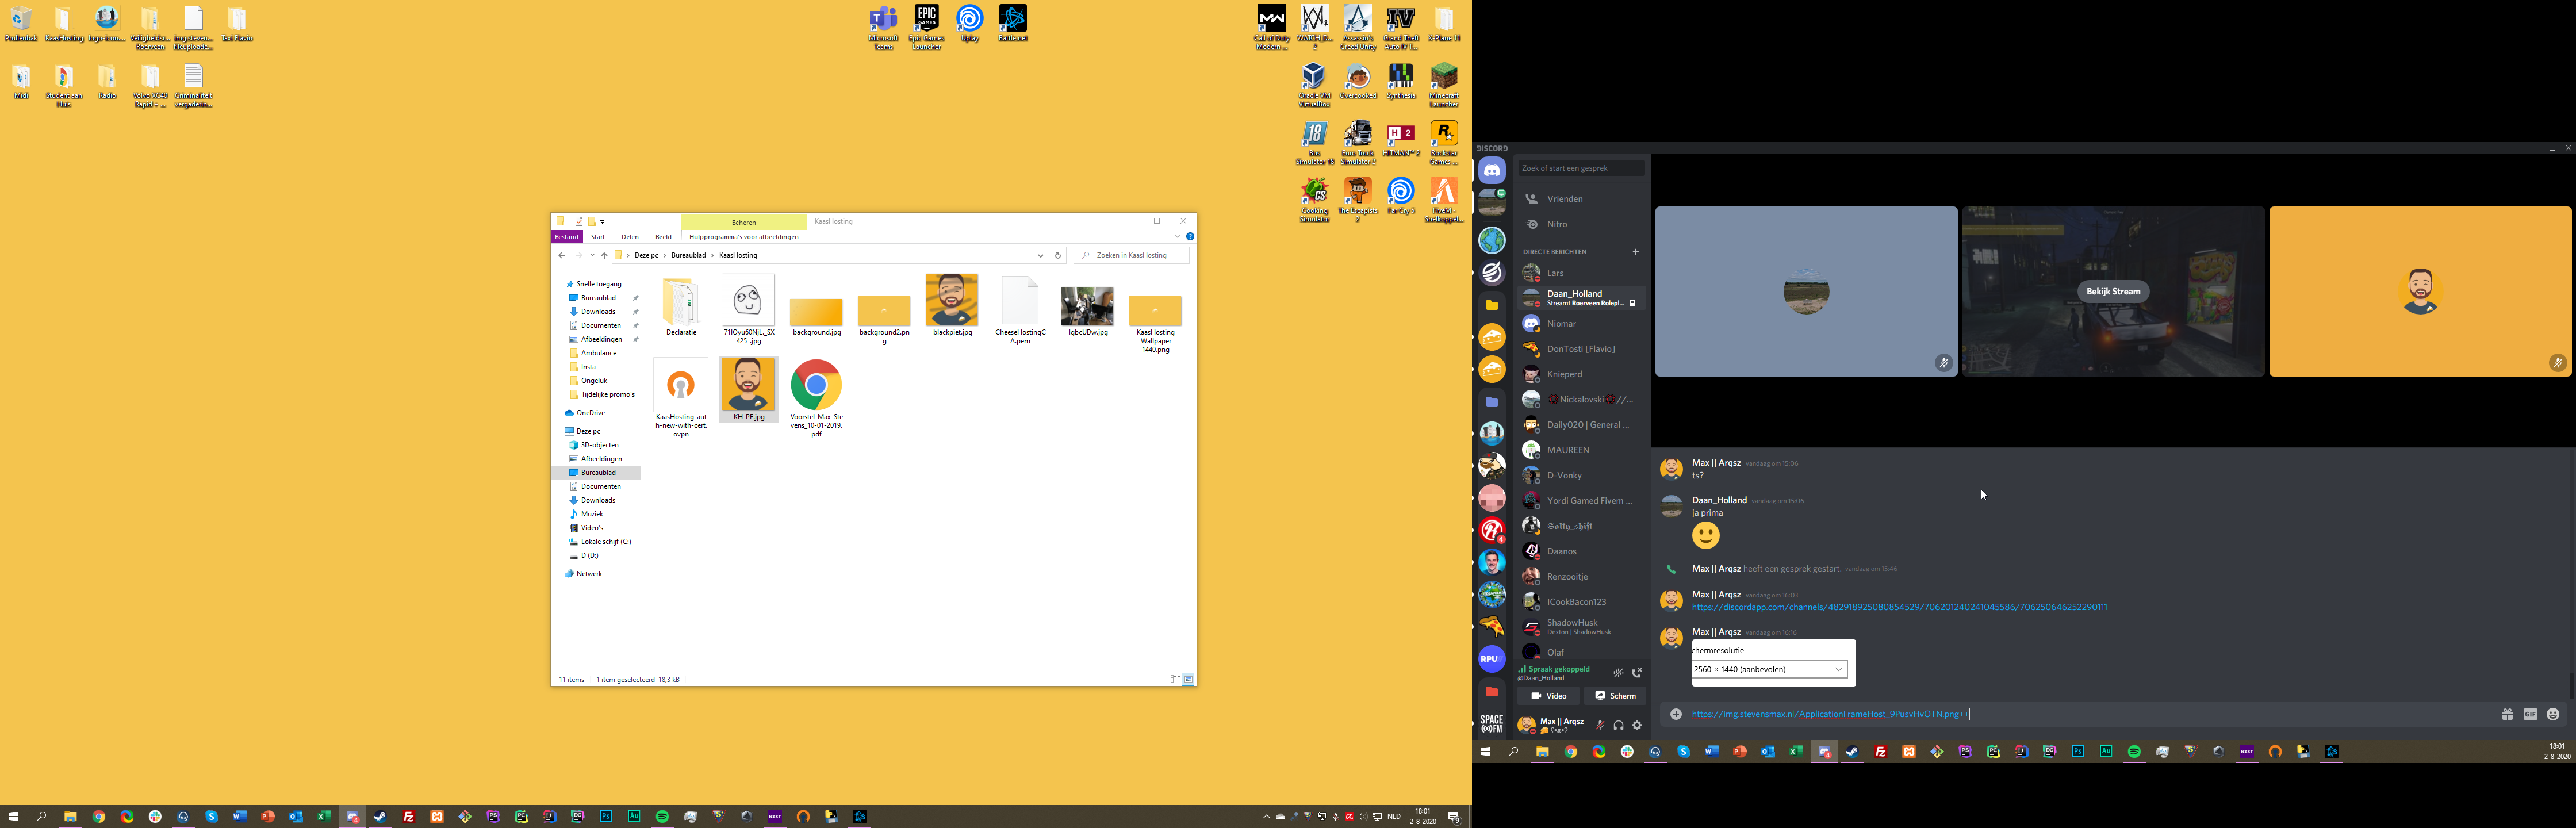2576x828 pixels.
Task: Open the emoji picker in the message bar
Action: (x=2553, y=714)
